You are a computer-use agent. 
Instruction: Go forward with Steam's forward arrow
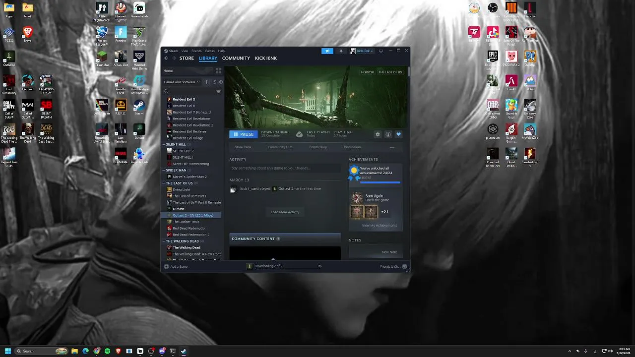point(174,58)
